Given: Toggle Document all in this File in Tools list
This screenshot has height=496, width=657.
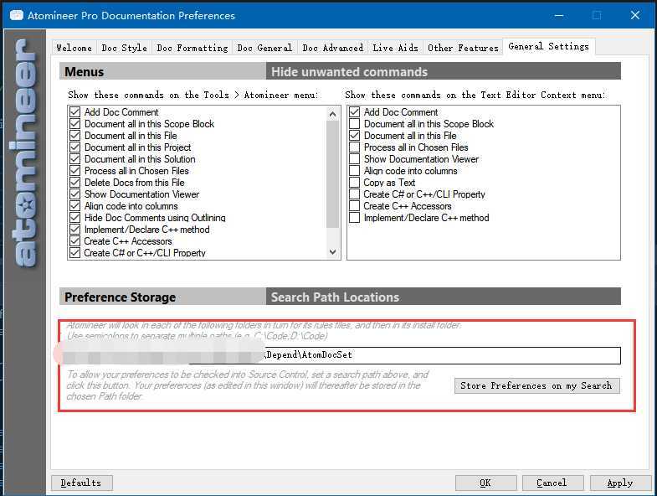Looking at the screenshot, I should coord(75,136).
